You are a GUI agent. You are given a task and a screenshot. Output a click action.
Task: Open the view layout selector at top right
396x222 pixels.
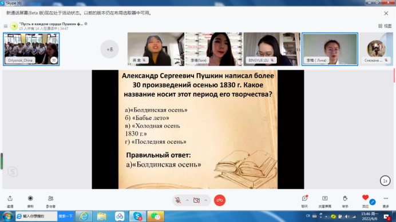(385, 26)
